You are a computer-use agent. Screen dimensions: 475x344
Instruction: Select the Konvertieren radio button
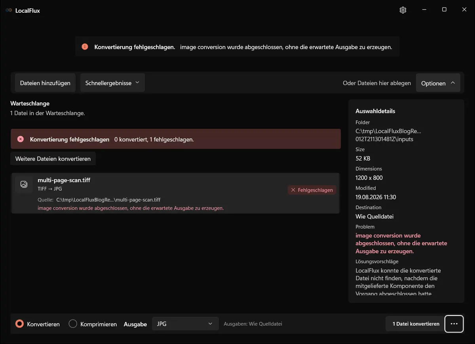19,324
